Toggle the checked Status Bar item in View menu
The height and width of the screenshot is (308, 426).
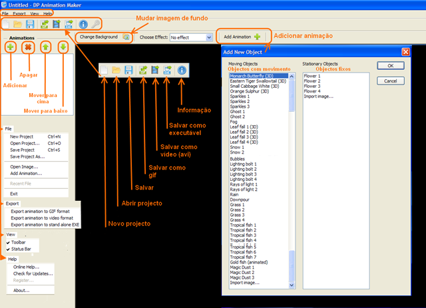[x=22, y=249]
